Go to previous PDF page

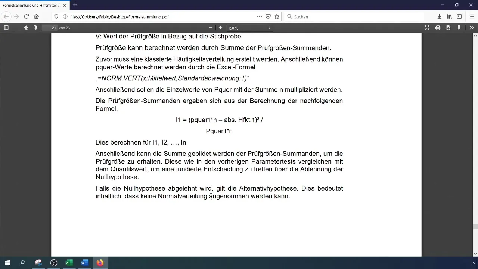click(x=26, y=28)
